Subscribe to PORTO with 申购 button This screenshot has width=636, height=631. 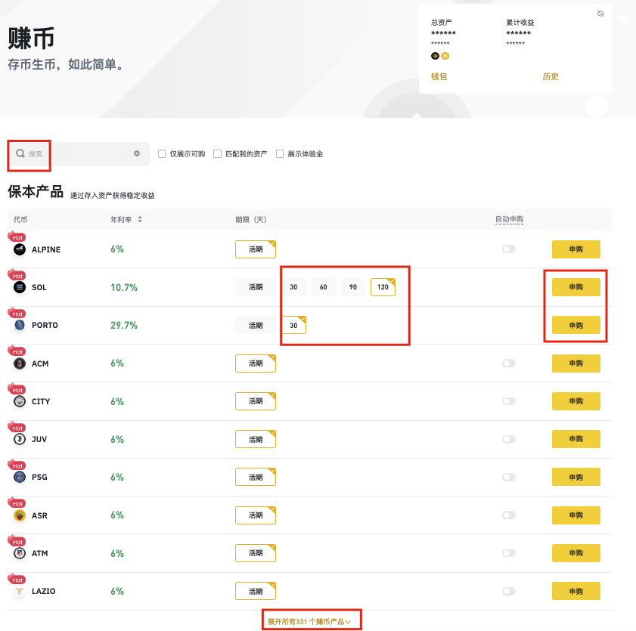pos(576,325)
